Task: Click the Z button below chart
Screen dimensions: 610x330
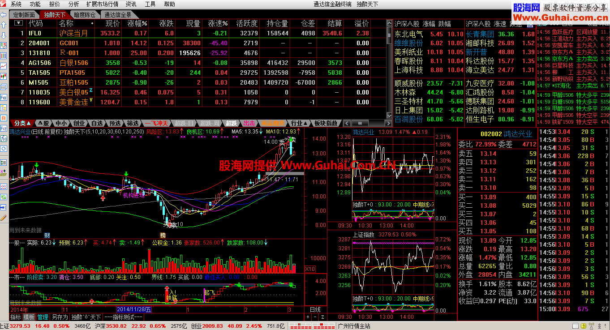Action: [322, 317]
